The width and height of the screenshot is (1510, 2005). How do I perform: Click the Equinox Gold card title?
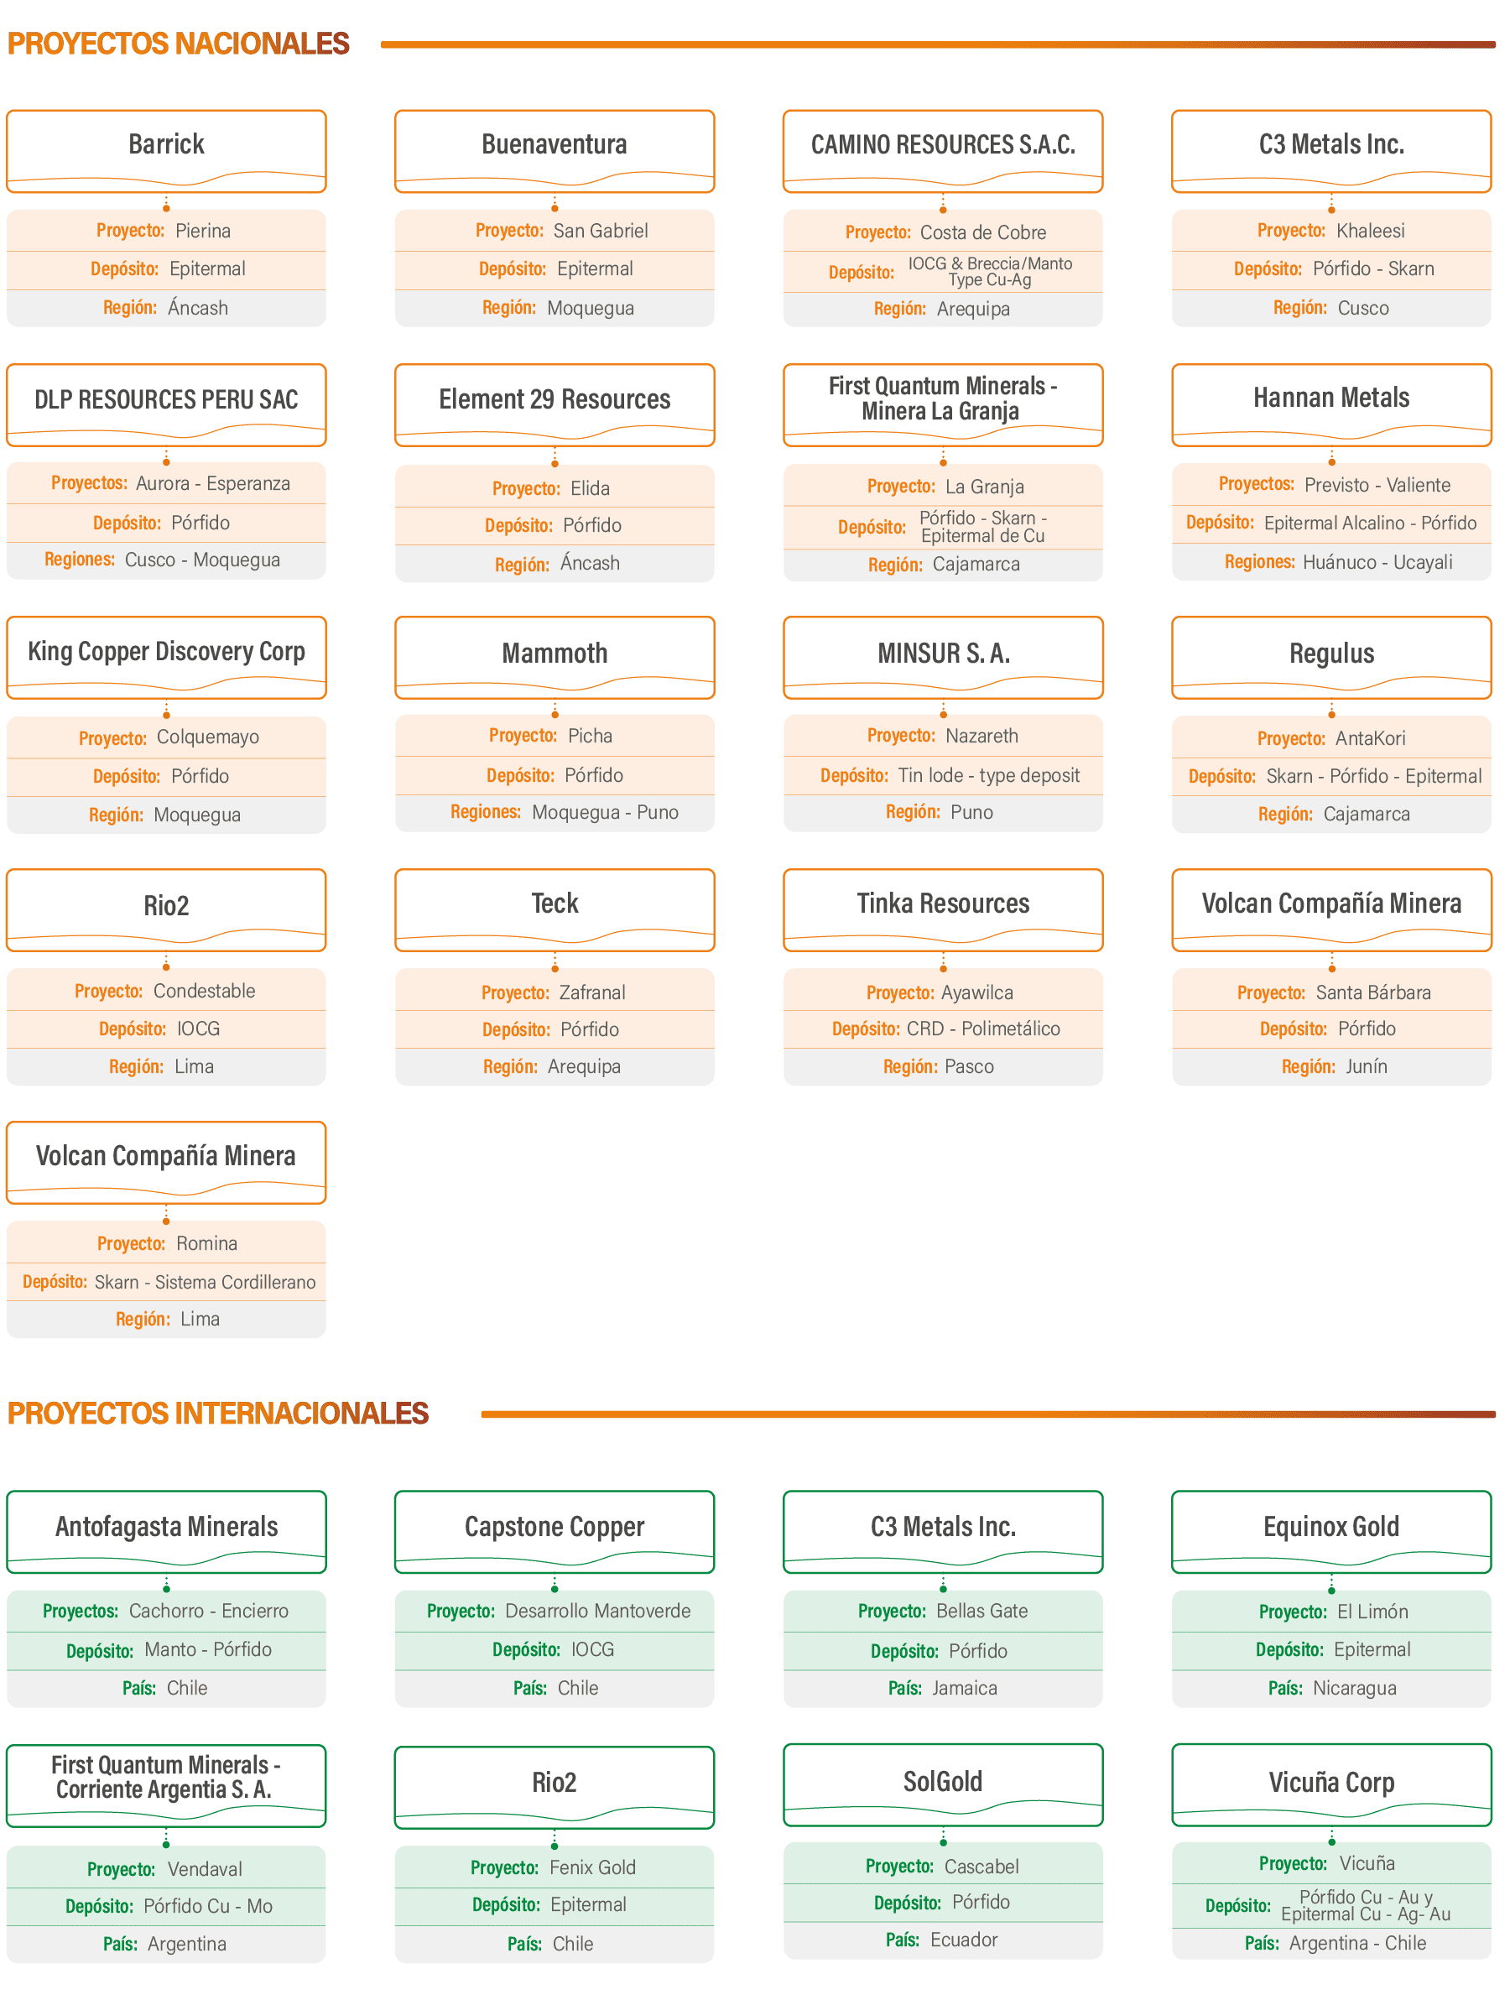click(1331, 1527)
